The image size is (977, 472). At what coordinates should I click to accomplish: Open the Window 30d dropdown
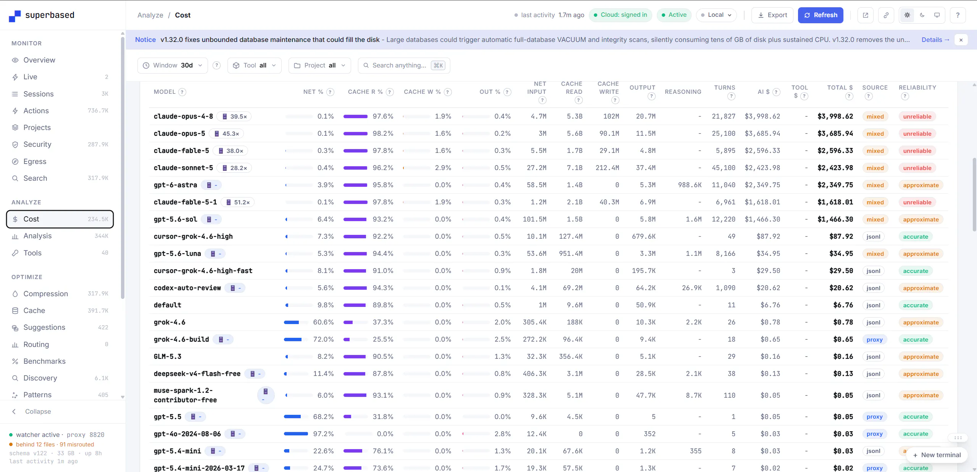click(173, 66)
